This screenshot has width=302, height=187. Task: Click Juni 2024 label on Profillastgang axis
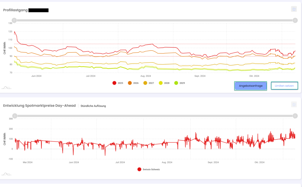(x=36, y=76)
